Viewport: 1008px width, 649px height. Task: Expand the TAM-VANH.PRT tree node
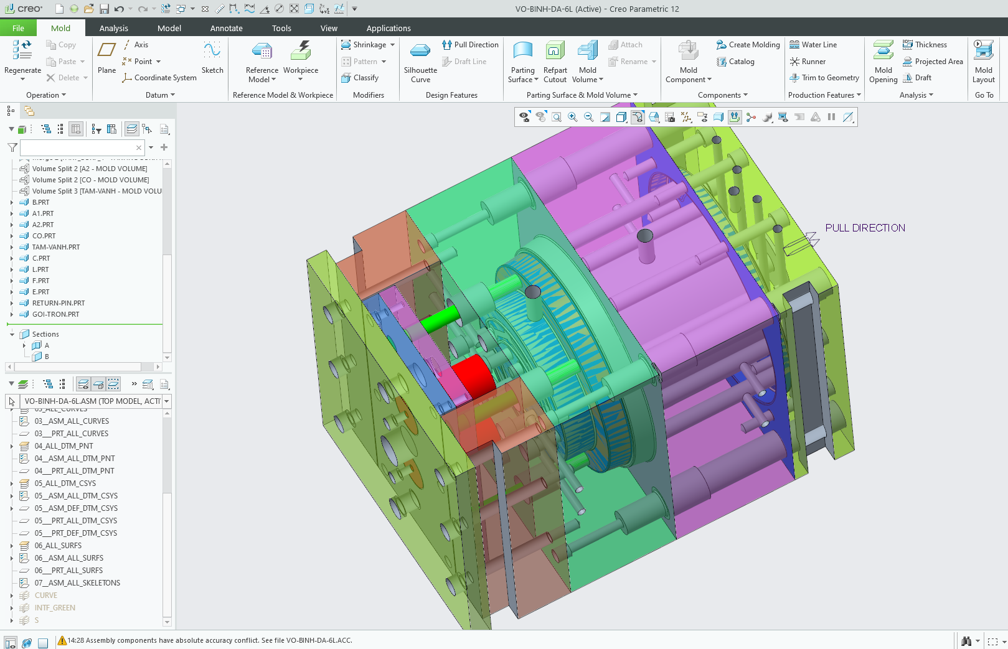[x=12, y=247]
